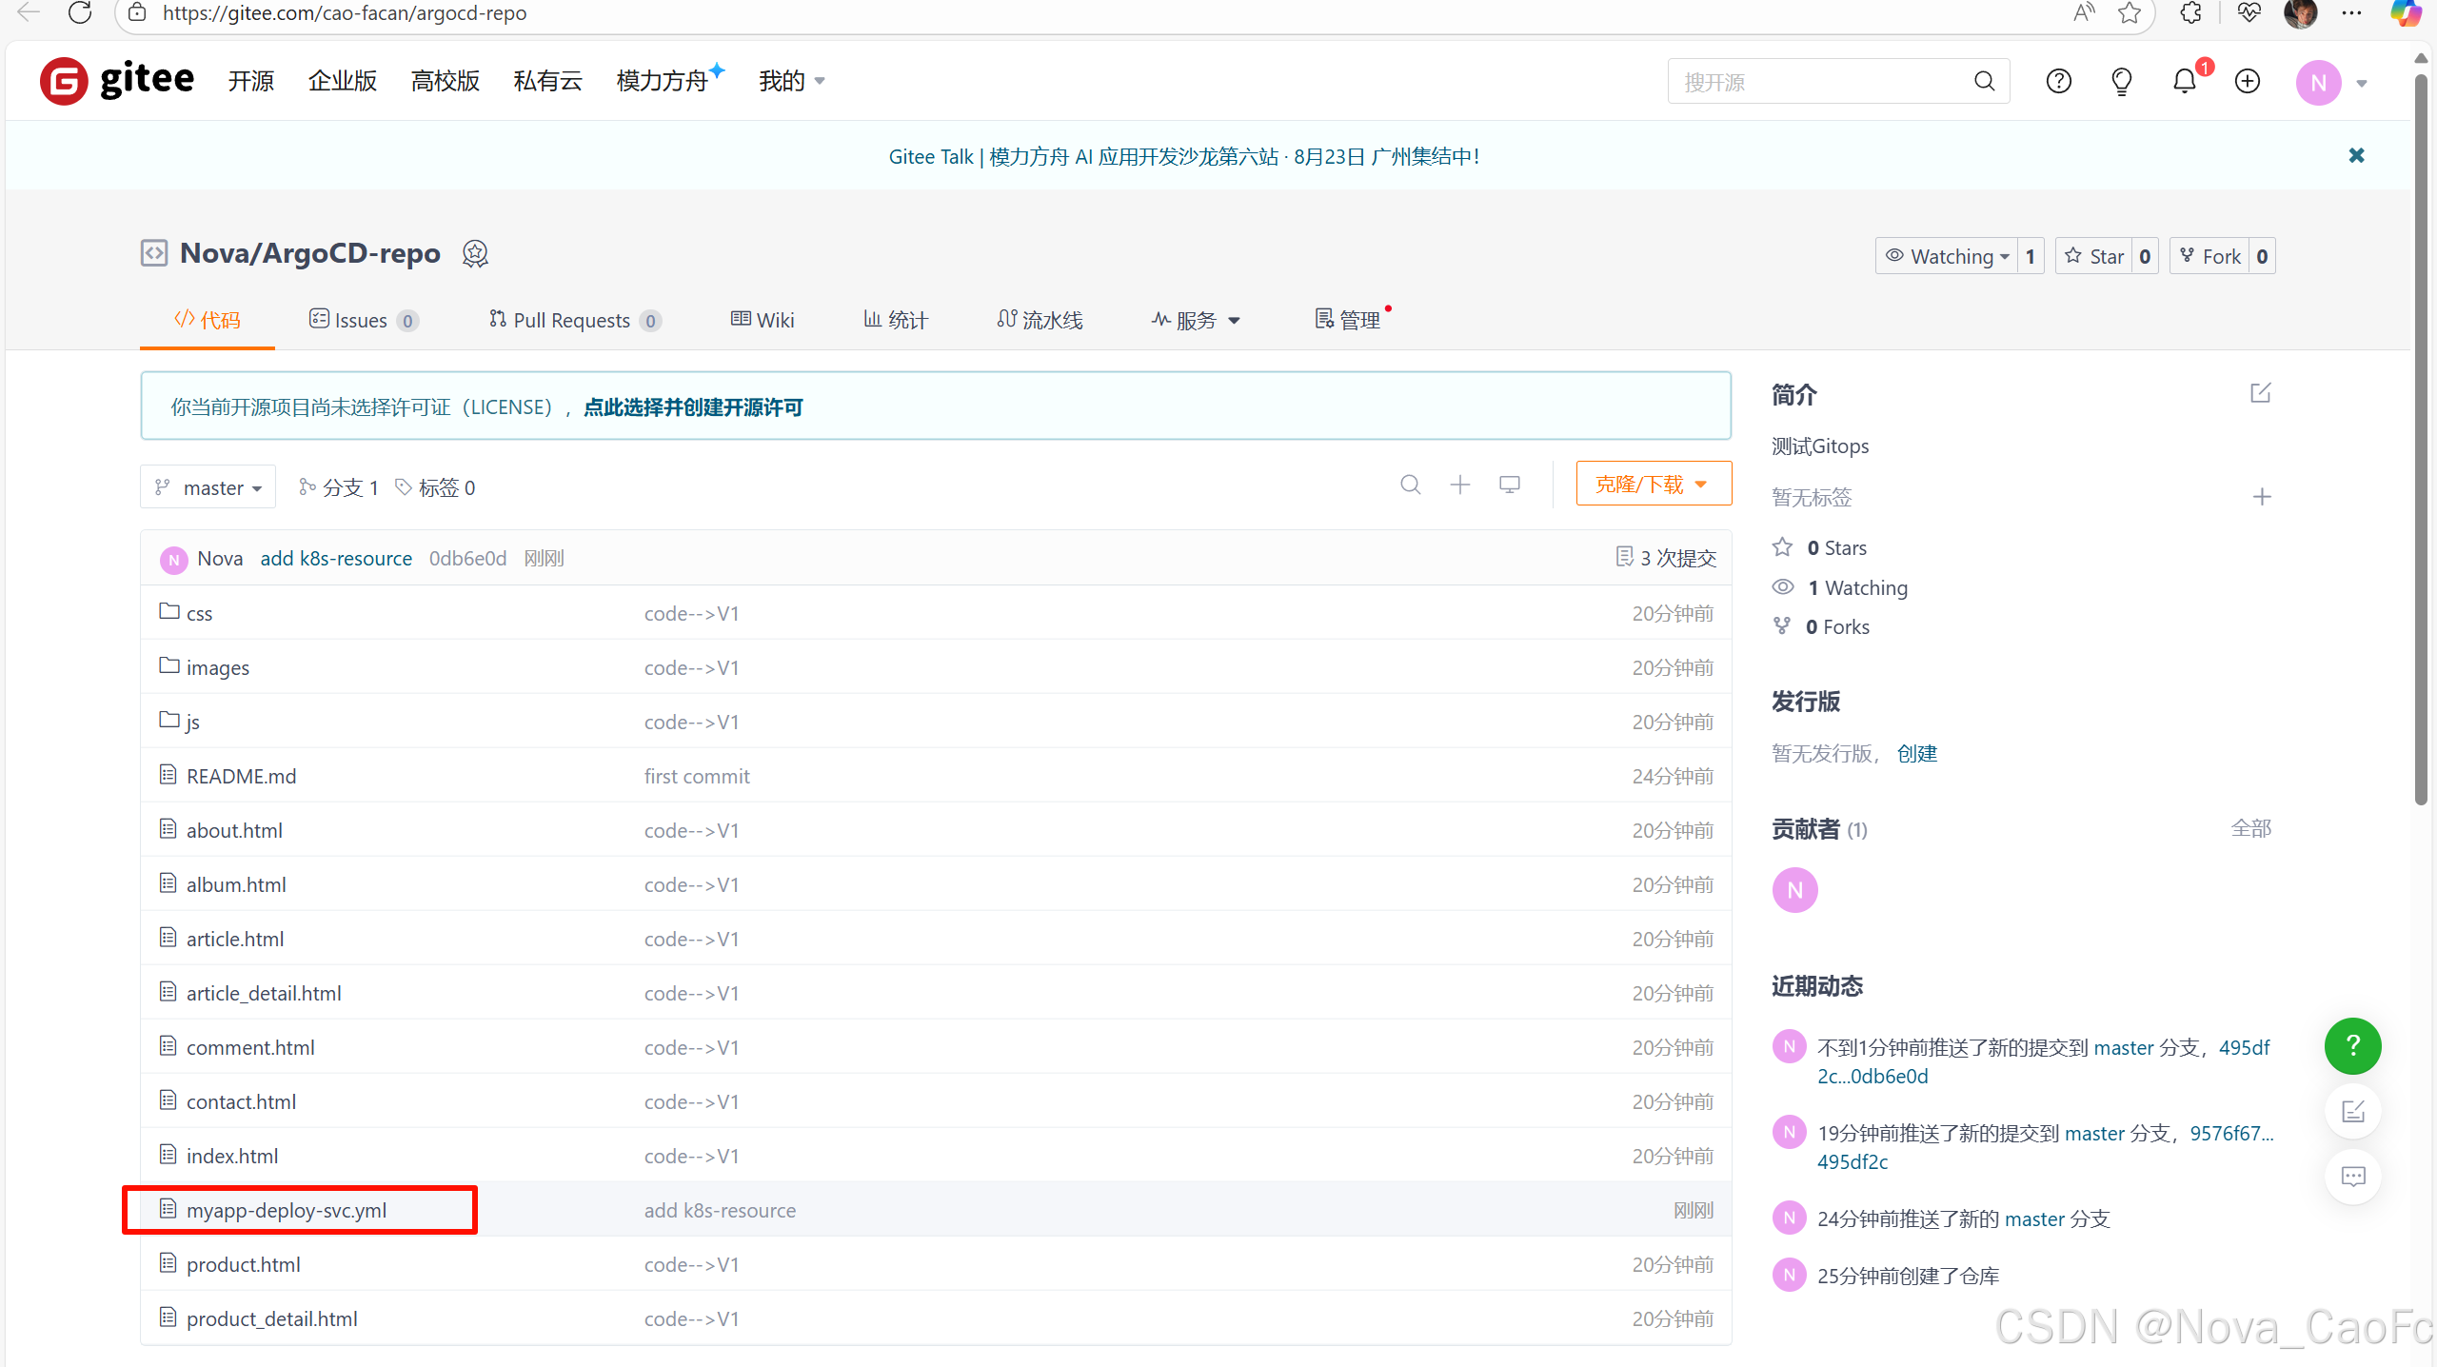
Task: Click 企业版 in the top nav
Action: pyautogui.click(x=343, y=81)
